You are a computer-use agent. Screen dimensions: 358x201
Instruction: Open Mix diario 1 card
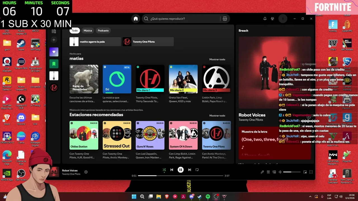pos(150,79)
